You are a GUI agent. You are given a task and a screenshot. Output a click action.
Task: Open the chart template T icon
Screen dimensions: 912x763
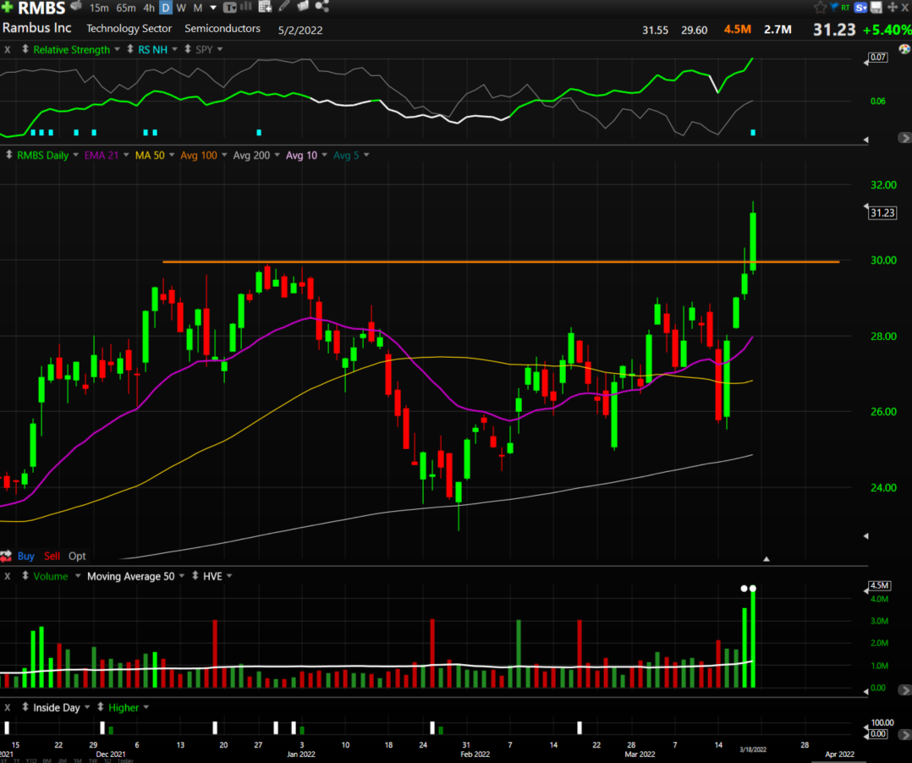(230, 8)
